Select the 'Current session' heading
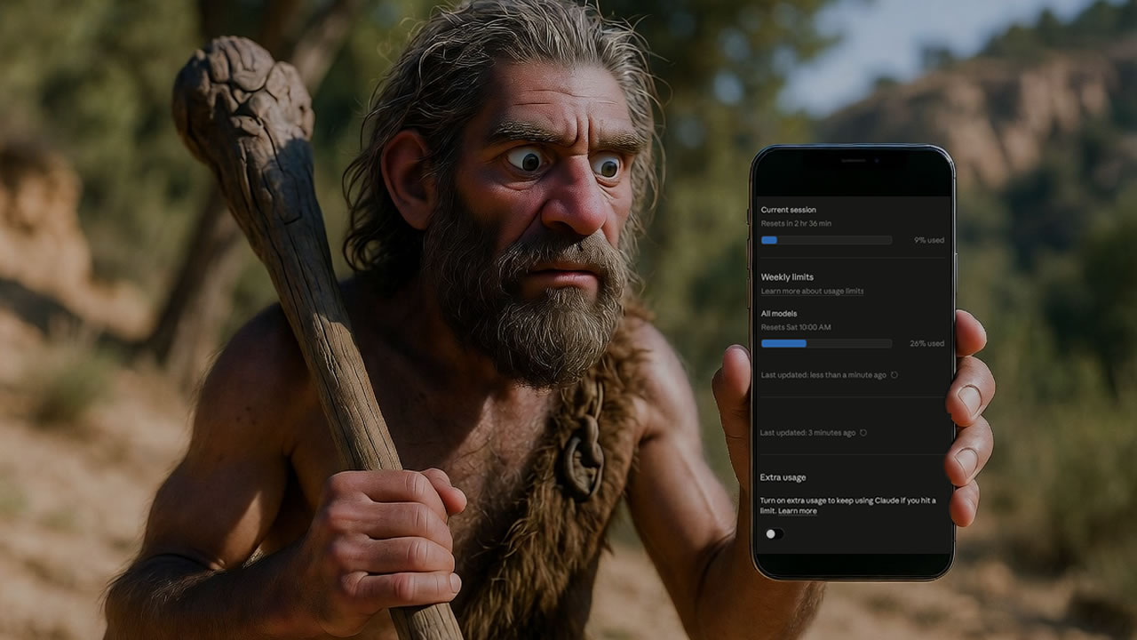Image resolution: width=1137 pixels, height=640 pixels. [x=789, y=210]
